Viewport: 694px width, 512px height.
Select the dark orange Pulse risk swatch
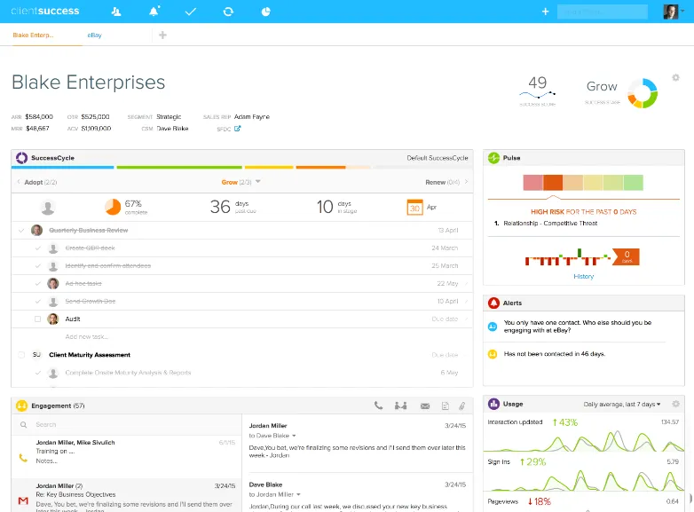[553, 182]
